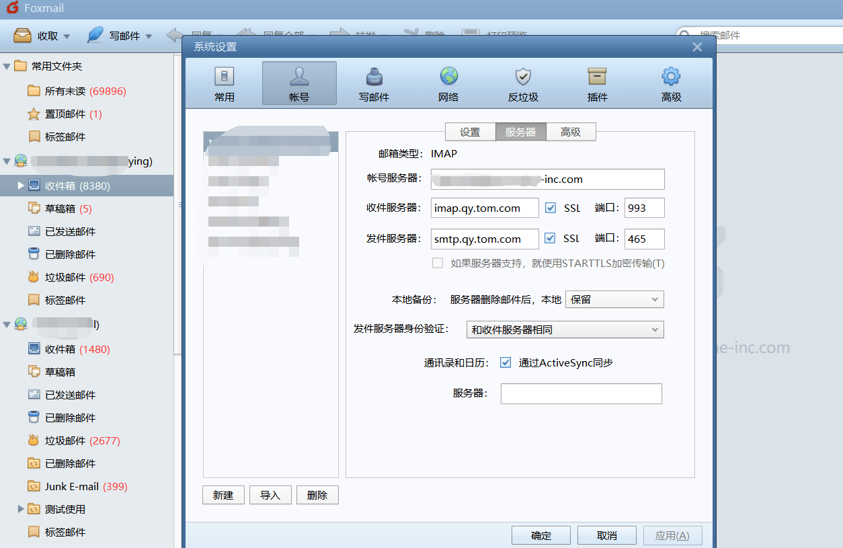Disable SSL for the outgoing server
The image size is (843, 548).
click(550, 239)
